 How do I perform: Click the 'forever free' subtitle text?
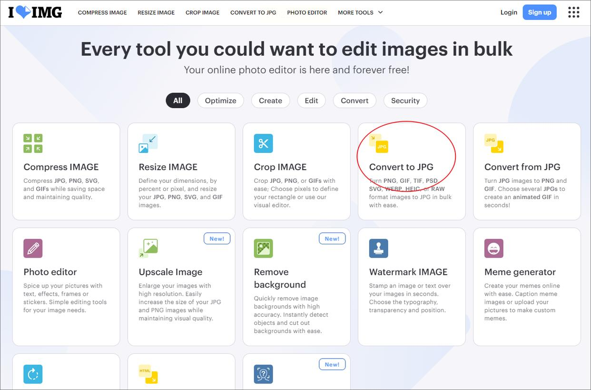click(296, 70)
